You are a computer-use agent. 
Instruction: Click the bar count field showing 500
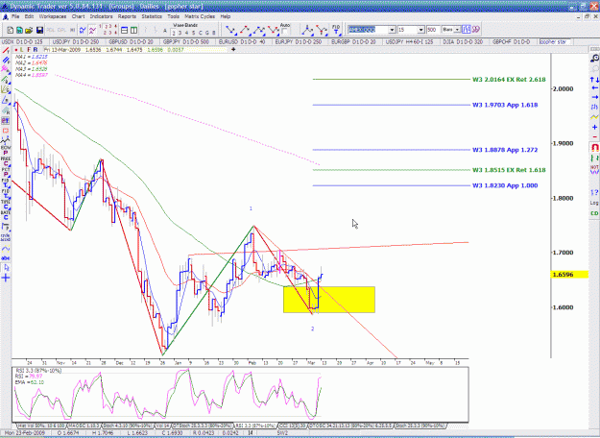click(x=433, y=30)
